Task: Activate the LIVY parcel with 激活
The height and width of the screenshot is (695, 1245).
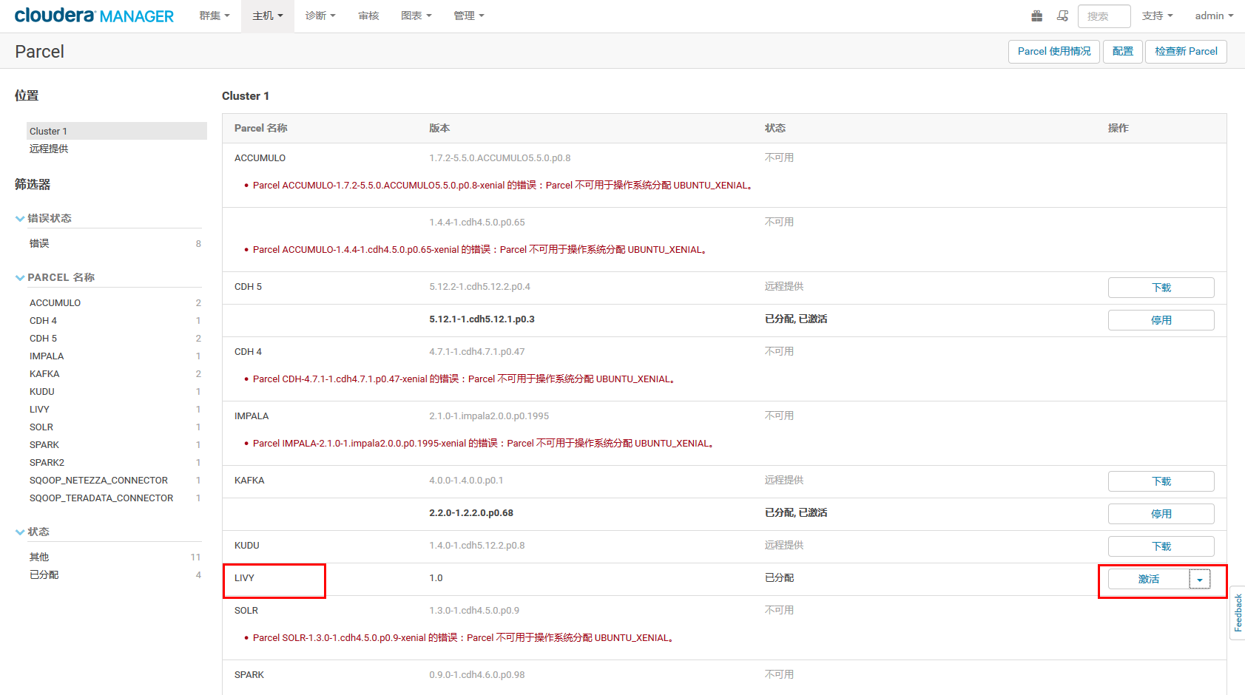Action: pyautogui.click(x=1149, y=580)
